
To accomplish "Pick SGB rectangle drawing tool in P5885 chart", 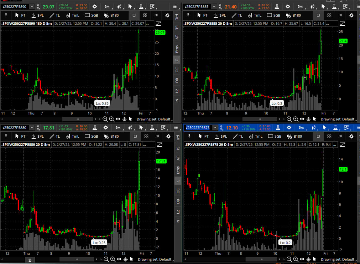I will (274, 15).
